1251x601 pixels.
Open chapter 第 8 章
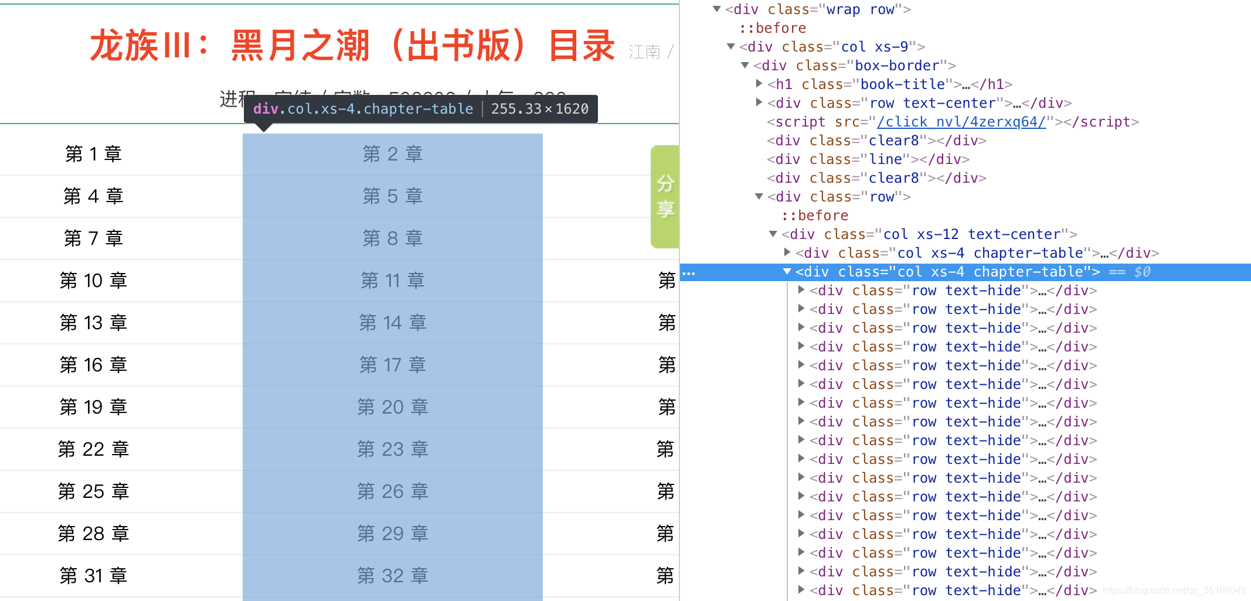tap(393, 238)
